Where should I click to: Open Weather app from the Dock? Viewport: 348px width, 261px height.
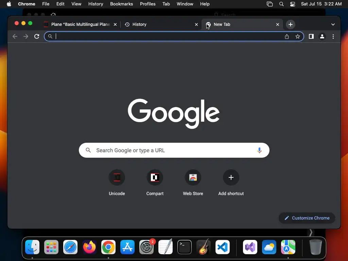pos(269,247)
